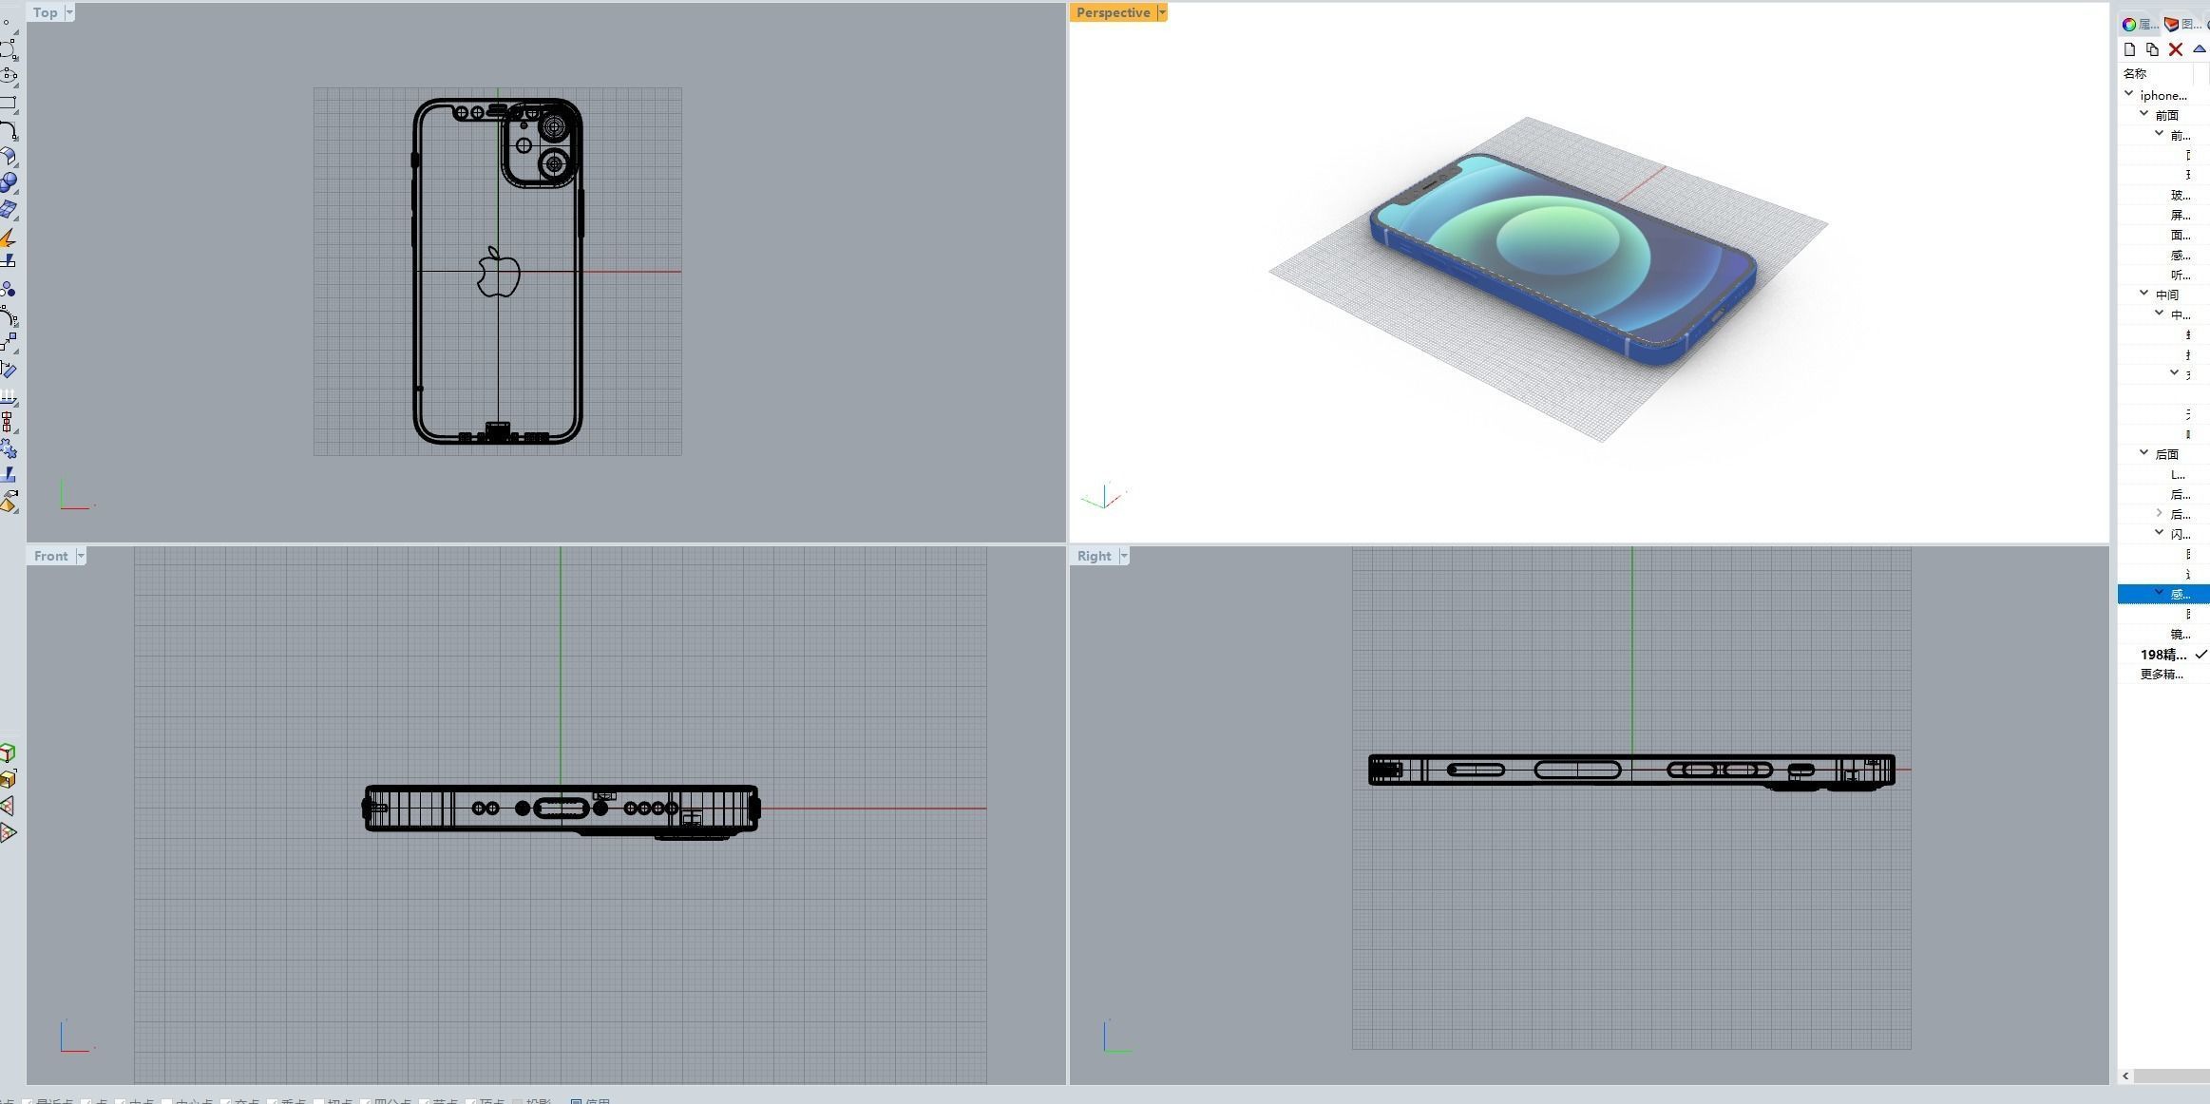Select the 镜... layer row
This screenshot has width=2210, height=1104.
point(2164,634)
